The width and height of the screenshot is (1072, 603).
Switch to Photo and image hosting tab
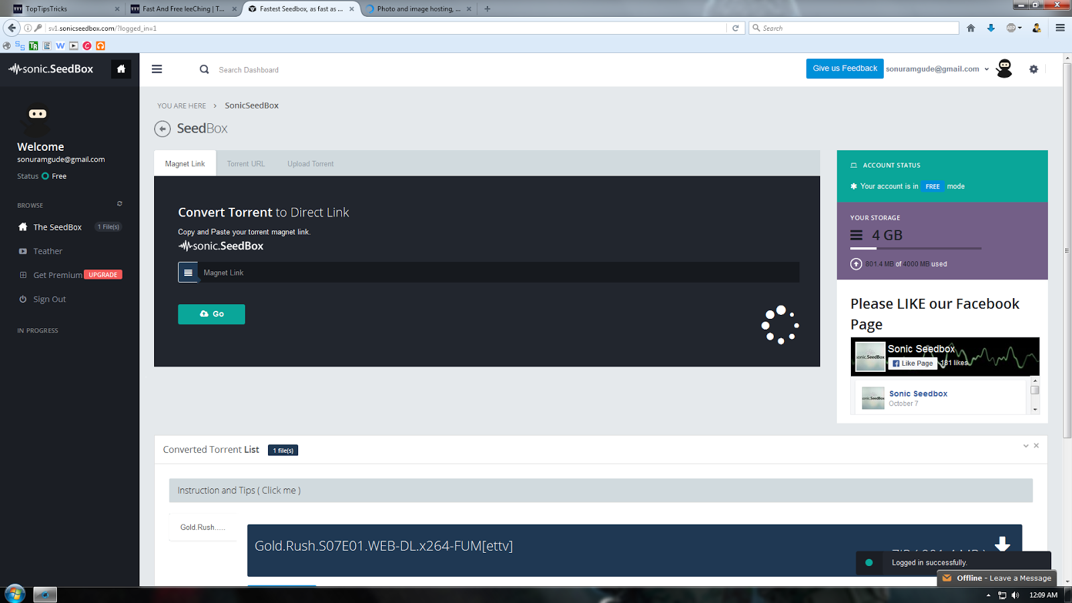[418, 9]
